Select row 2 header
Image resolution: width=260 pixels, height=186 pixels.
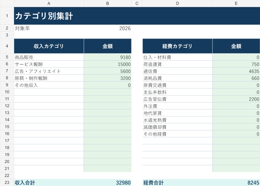[x=7, y=28]
